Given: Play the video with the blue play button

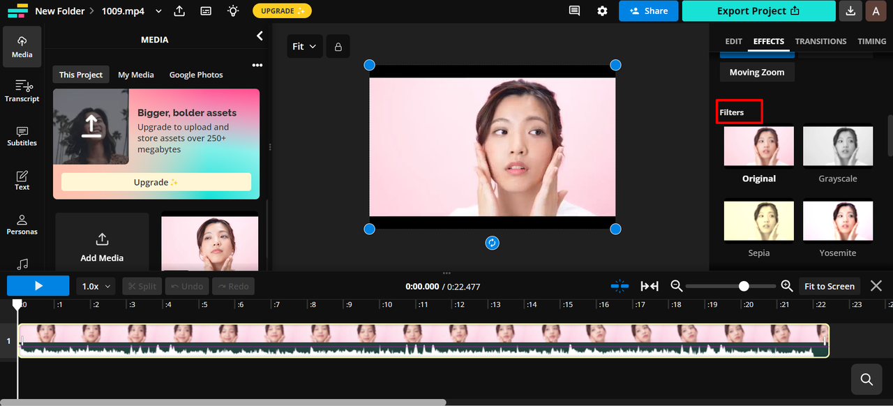Looking at the screenshot, I should click(38, 286).
